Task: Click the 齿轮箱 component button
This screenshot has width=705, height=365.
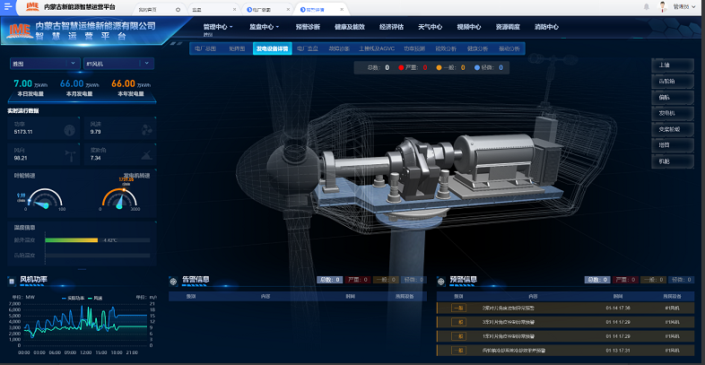Action: coord(665,81)
